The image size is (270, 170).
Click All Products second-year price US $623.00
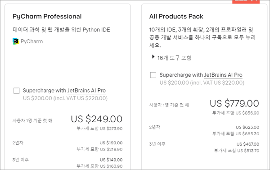point(247,127)
